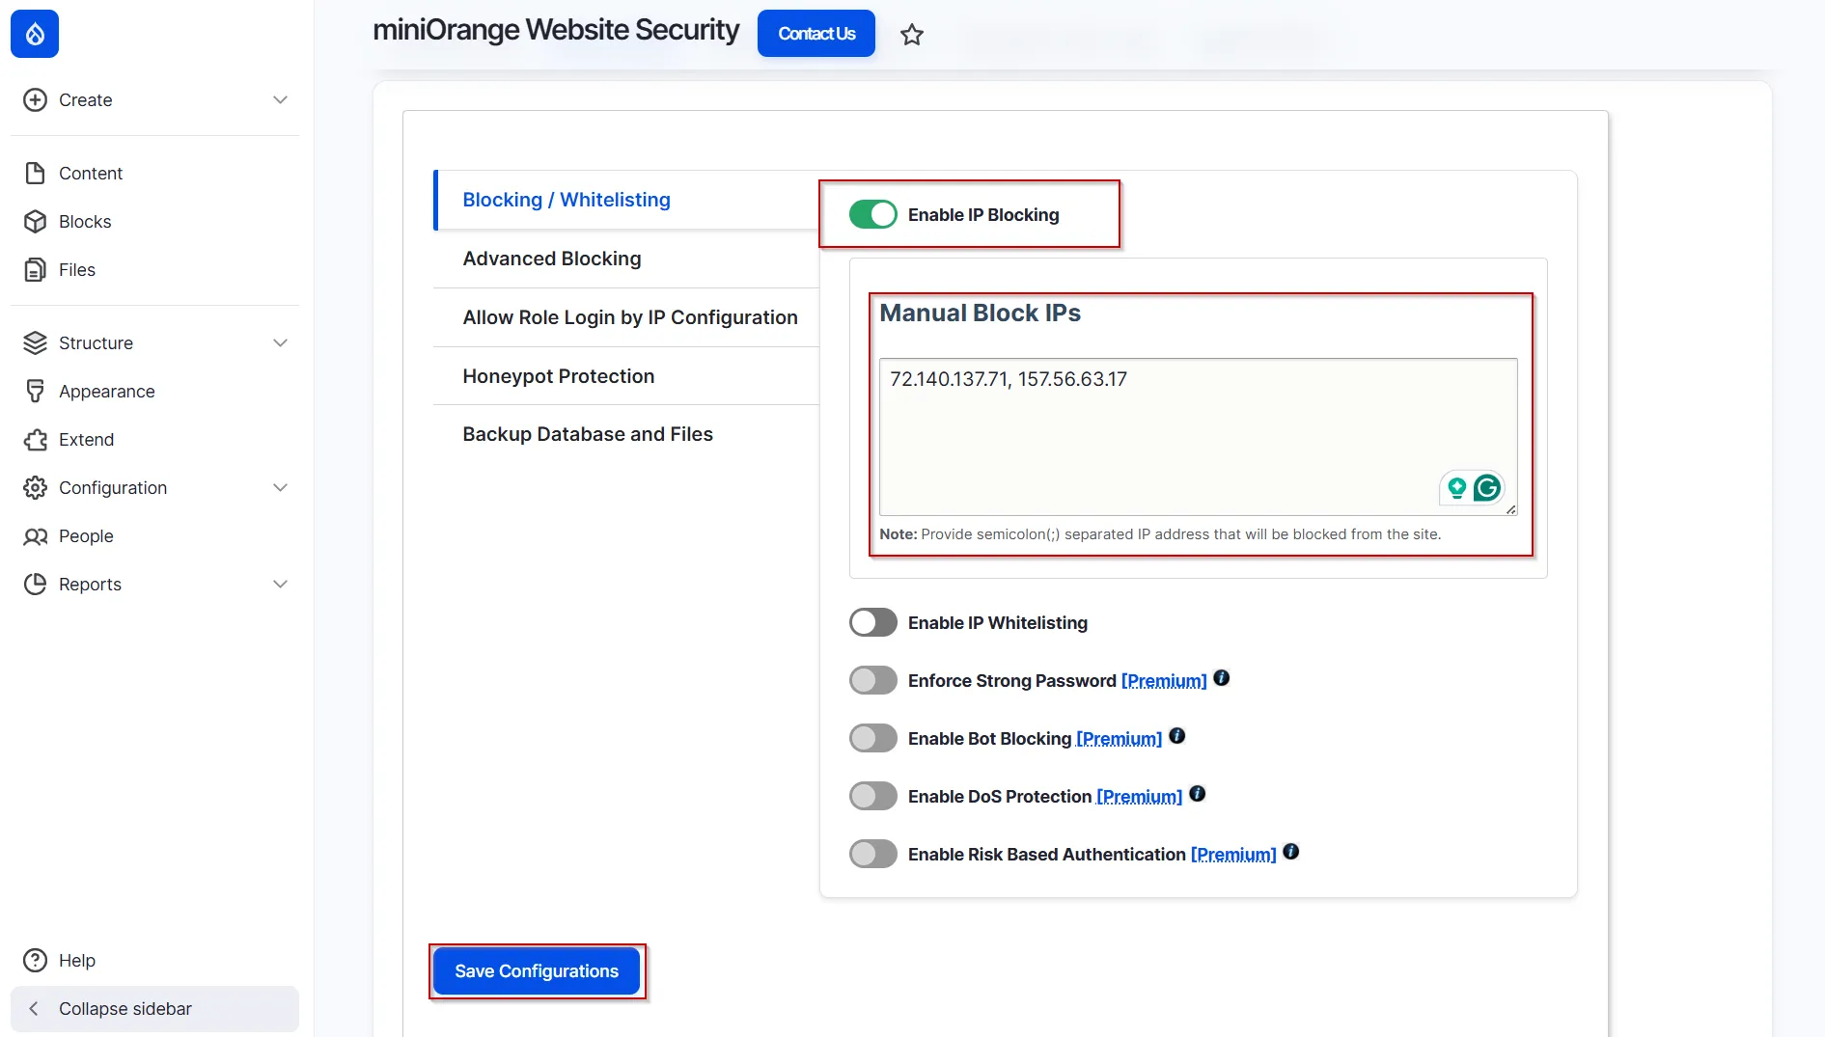This screenshot has width=1825, height=1037.
Task: Click info icon beside Enable DoS Protection
Action: point(1198,794)
